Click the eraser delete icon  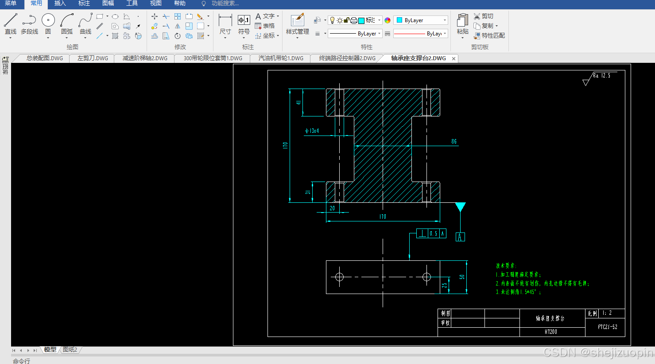pos(200,16)
